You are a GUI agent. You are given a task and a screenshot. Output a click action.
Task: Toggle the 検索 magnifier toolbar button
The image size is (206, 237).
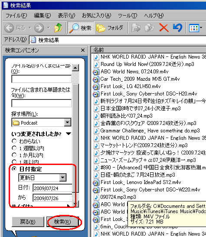click(81, 28)
